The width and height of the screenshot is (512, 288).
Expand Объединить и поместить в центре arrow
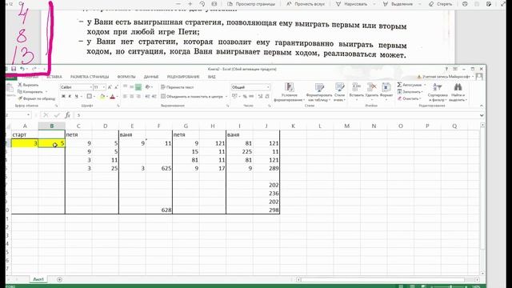[x=226, y=96]
